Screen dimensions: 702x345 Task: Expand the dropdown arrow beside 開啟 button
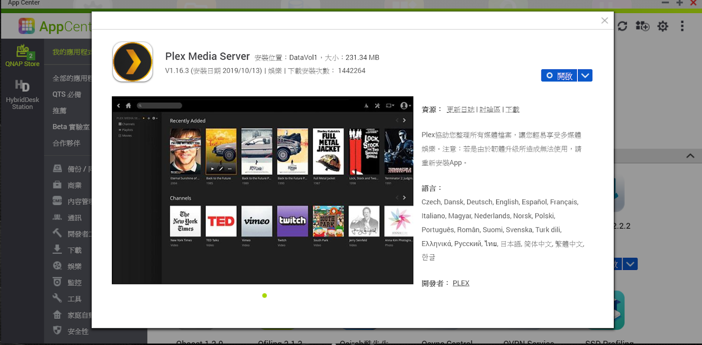[585, 76]
